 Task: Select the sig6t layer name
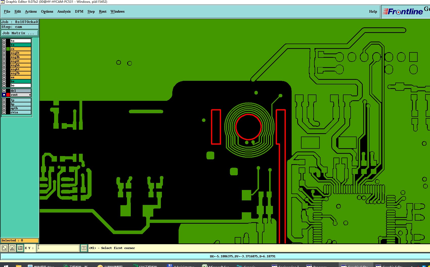(x=20, y=69)
